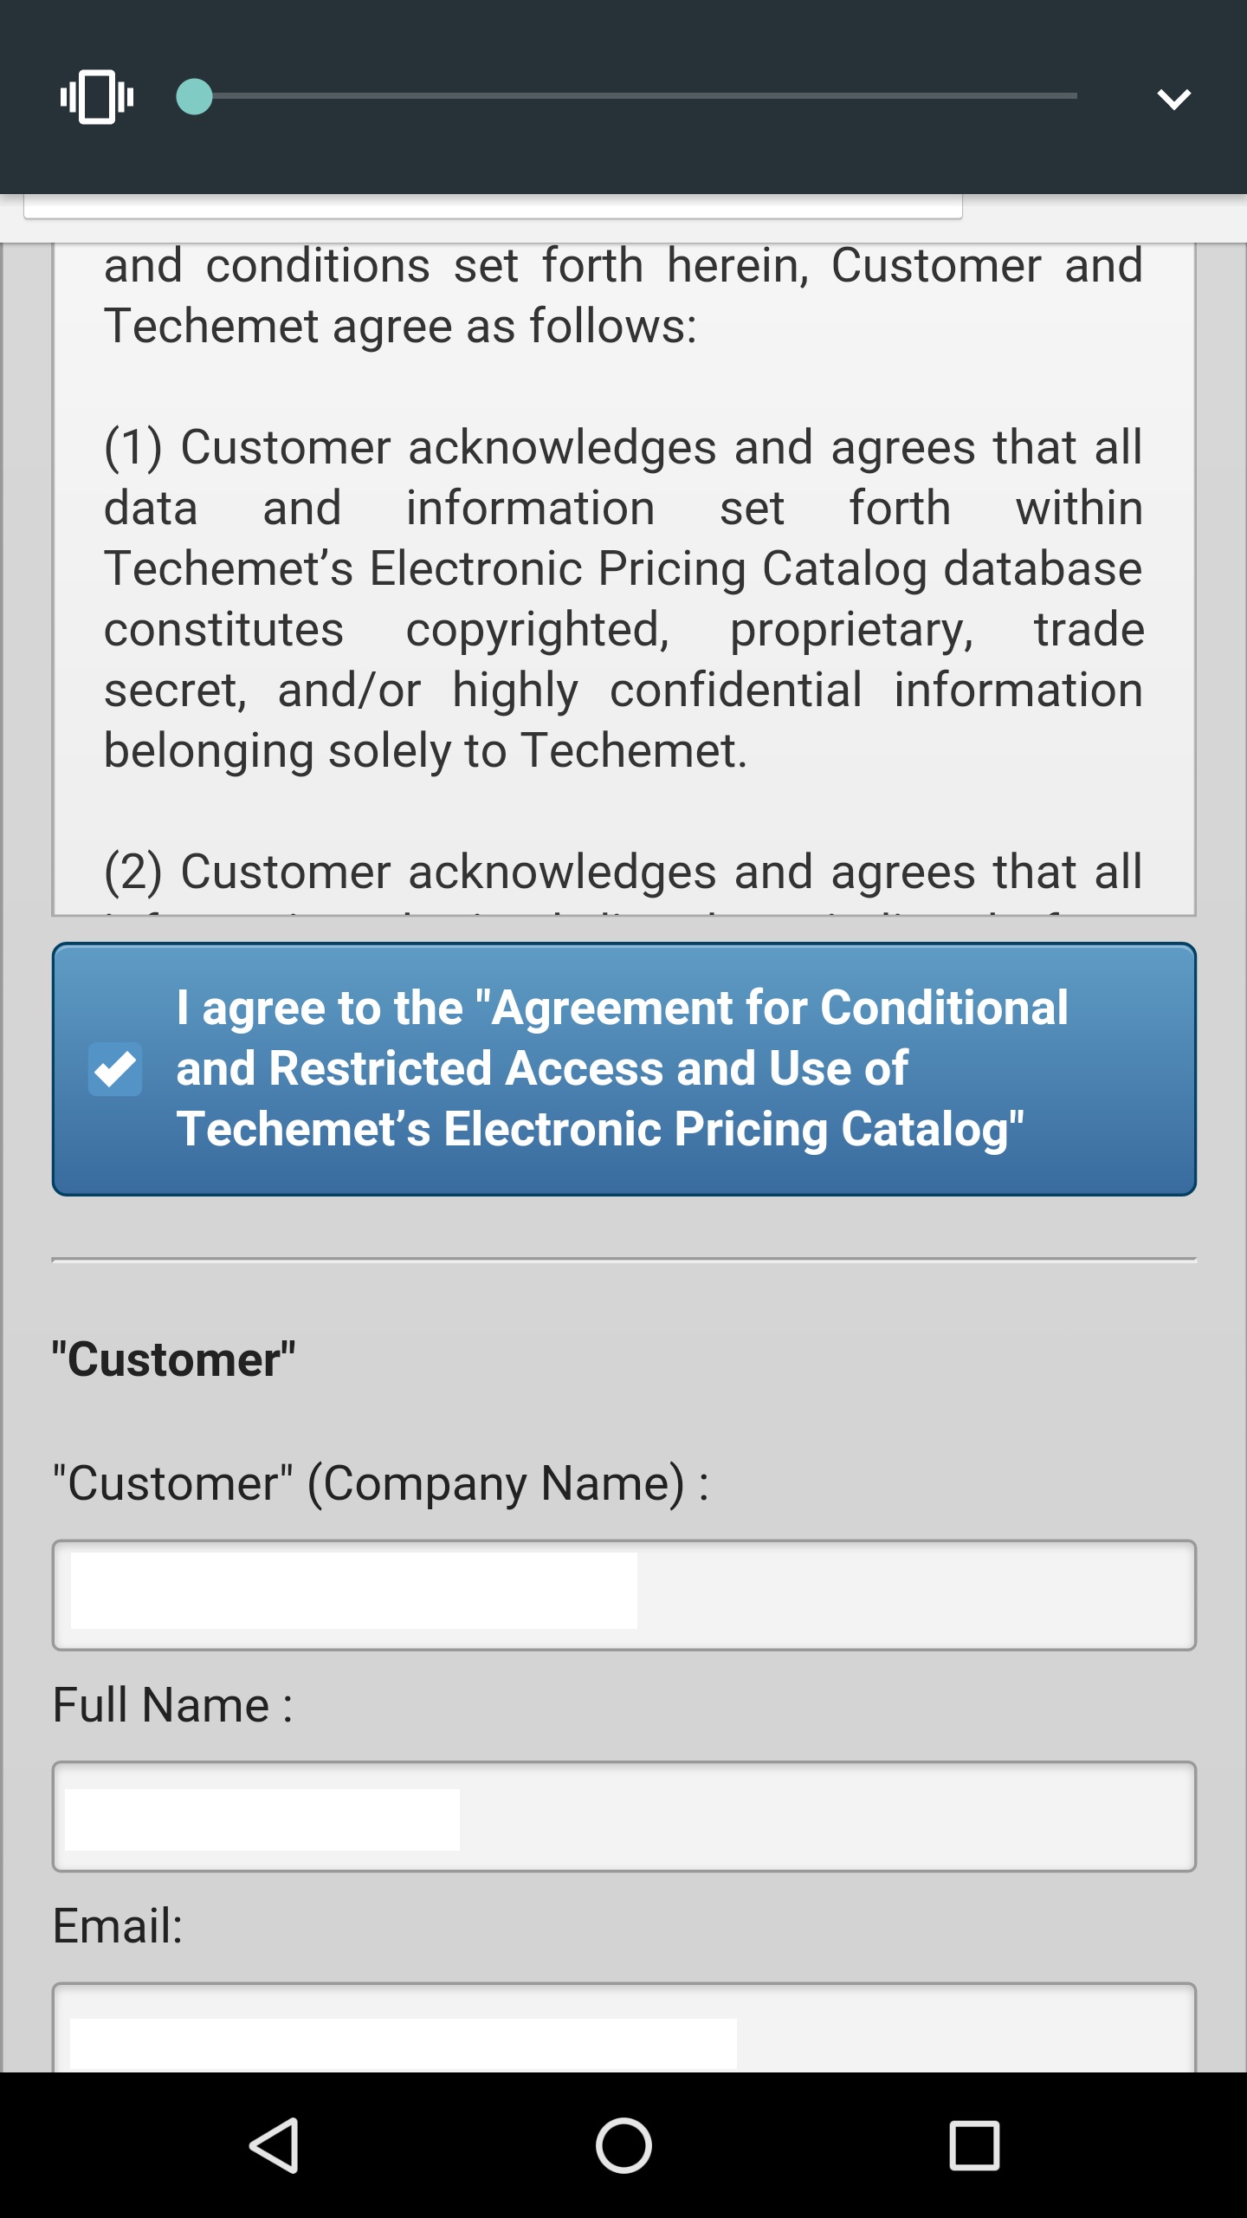Tap the vibrate mode icon
This screenshot has width=1247, height=2218.
click(x=97, y=97)
